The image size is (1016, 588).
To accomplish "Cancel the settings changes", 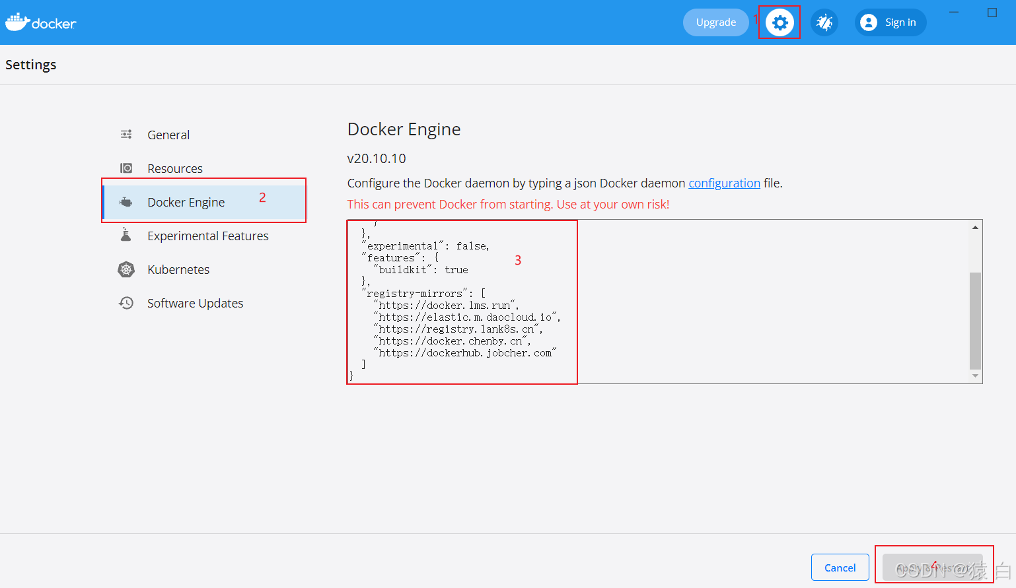I will pyautogui.click(x=840, y=568).
